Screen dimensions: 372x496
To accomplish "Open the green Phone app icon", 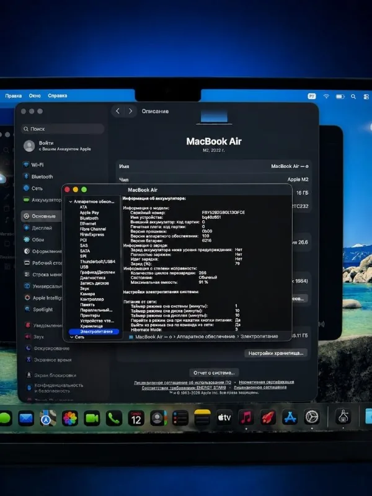I will pyautogui.click(x=114, y=418).
